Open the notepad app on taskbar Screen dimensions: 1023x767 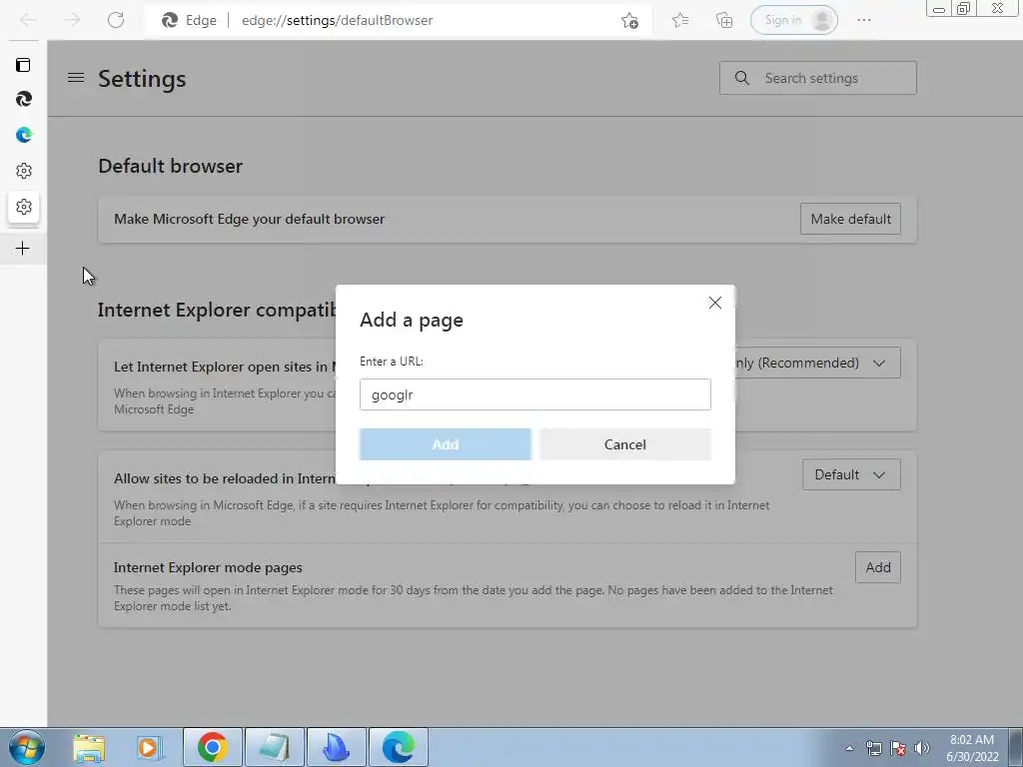[274, 747]
